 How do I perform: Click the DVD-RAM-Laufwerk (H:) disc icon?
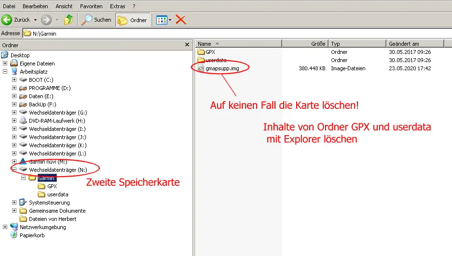pos(23,120)
